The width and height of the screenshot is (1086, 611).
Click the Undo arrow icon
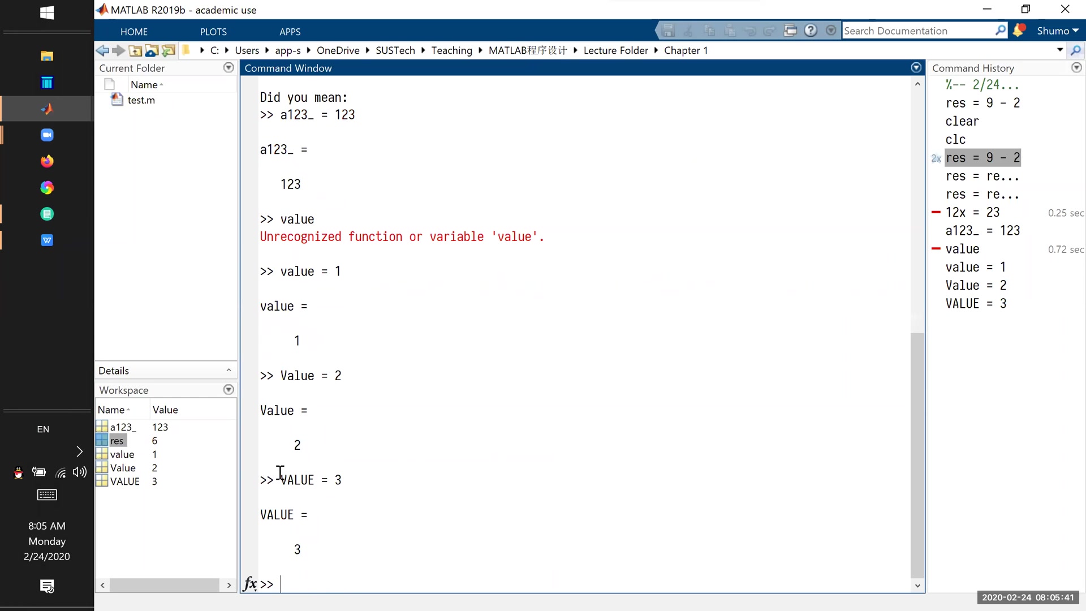pos(750,31)
